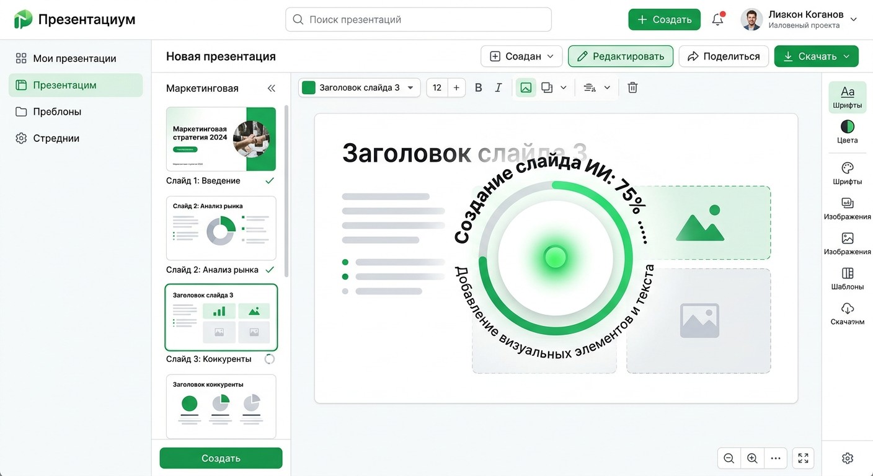Open notifications bell
Screen dimensions: 873x476
click(717, 19)
